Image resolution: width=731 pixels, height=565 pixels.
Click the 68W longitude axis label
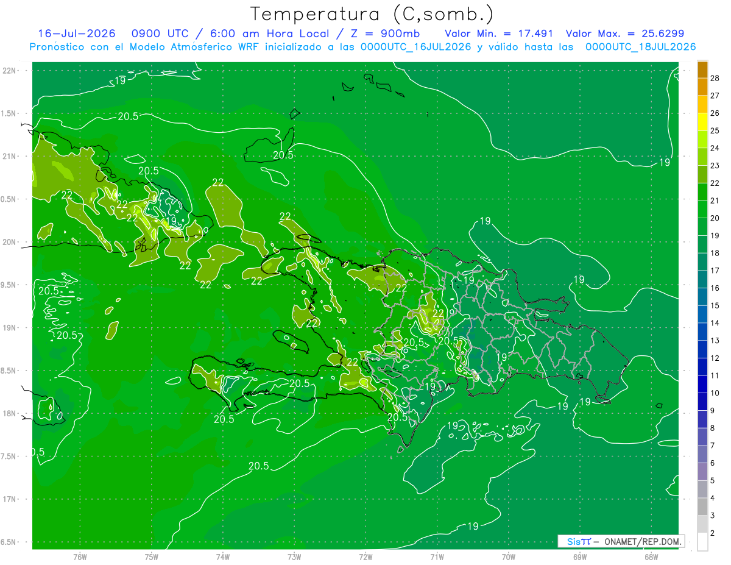point(651,557)
